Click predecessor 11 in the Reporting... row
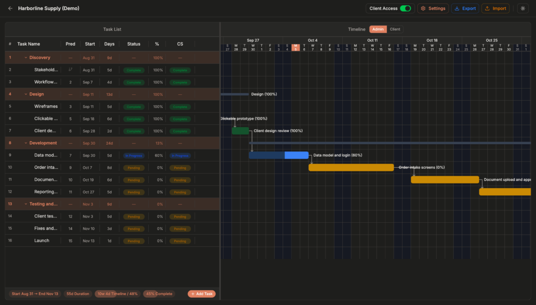 click(x=71, y=192)
